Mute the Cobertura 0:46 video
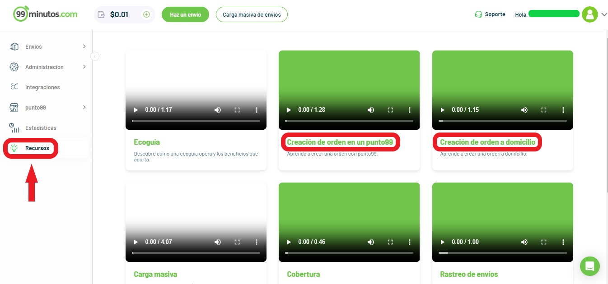 (371, 242)
